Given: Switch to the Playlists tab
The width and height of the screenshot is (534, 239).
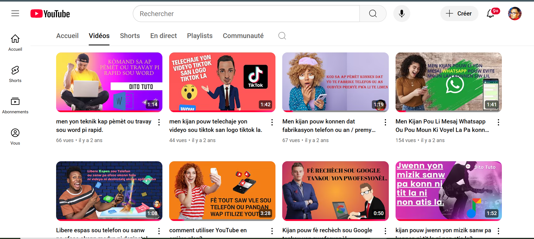Looking at the screenshot, I should coord(200,36).
